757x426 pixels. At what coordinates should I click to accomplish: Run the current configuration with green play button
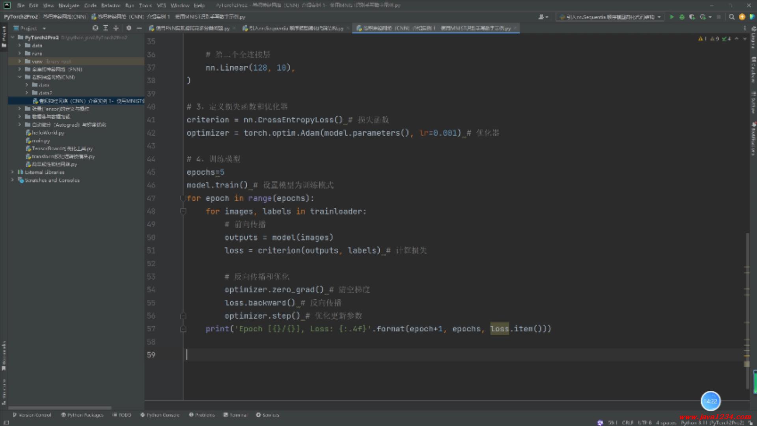click(x=671, y=17)
